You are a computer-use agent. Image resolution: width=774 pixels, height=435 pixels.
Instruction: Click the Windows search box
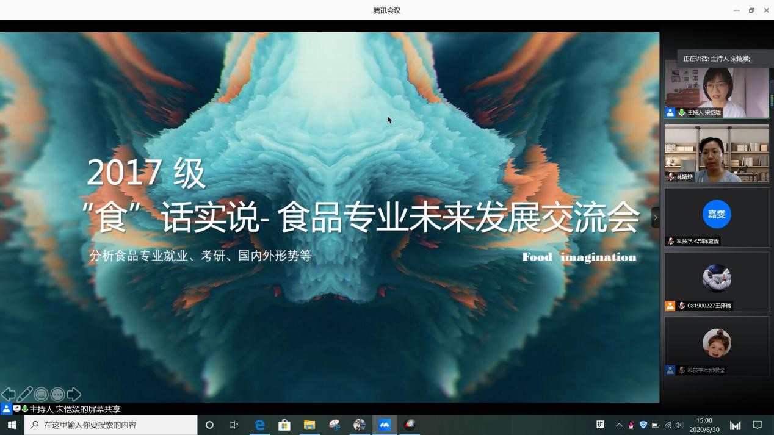pos(111,425)
